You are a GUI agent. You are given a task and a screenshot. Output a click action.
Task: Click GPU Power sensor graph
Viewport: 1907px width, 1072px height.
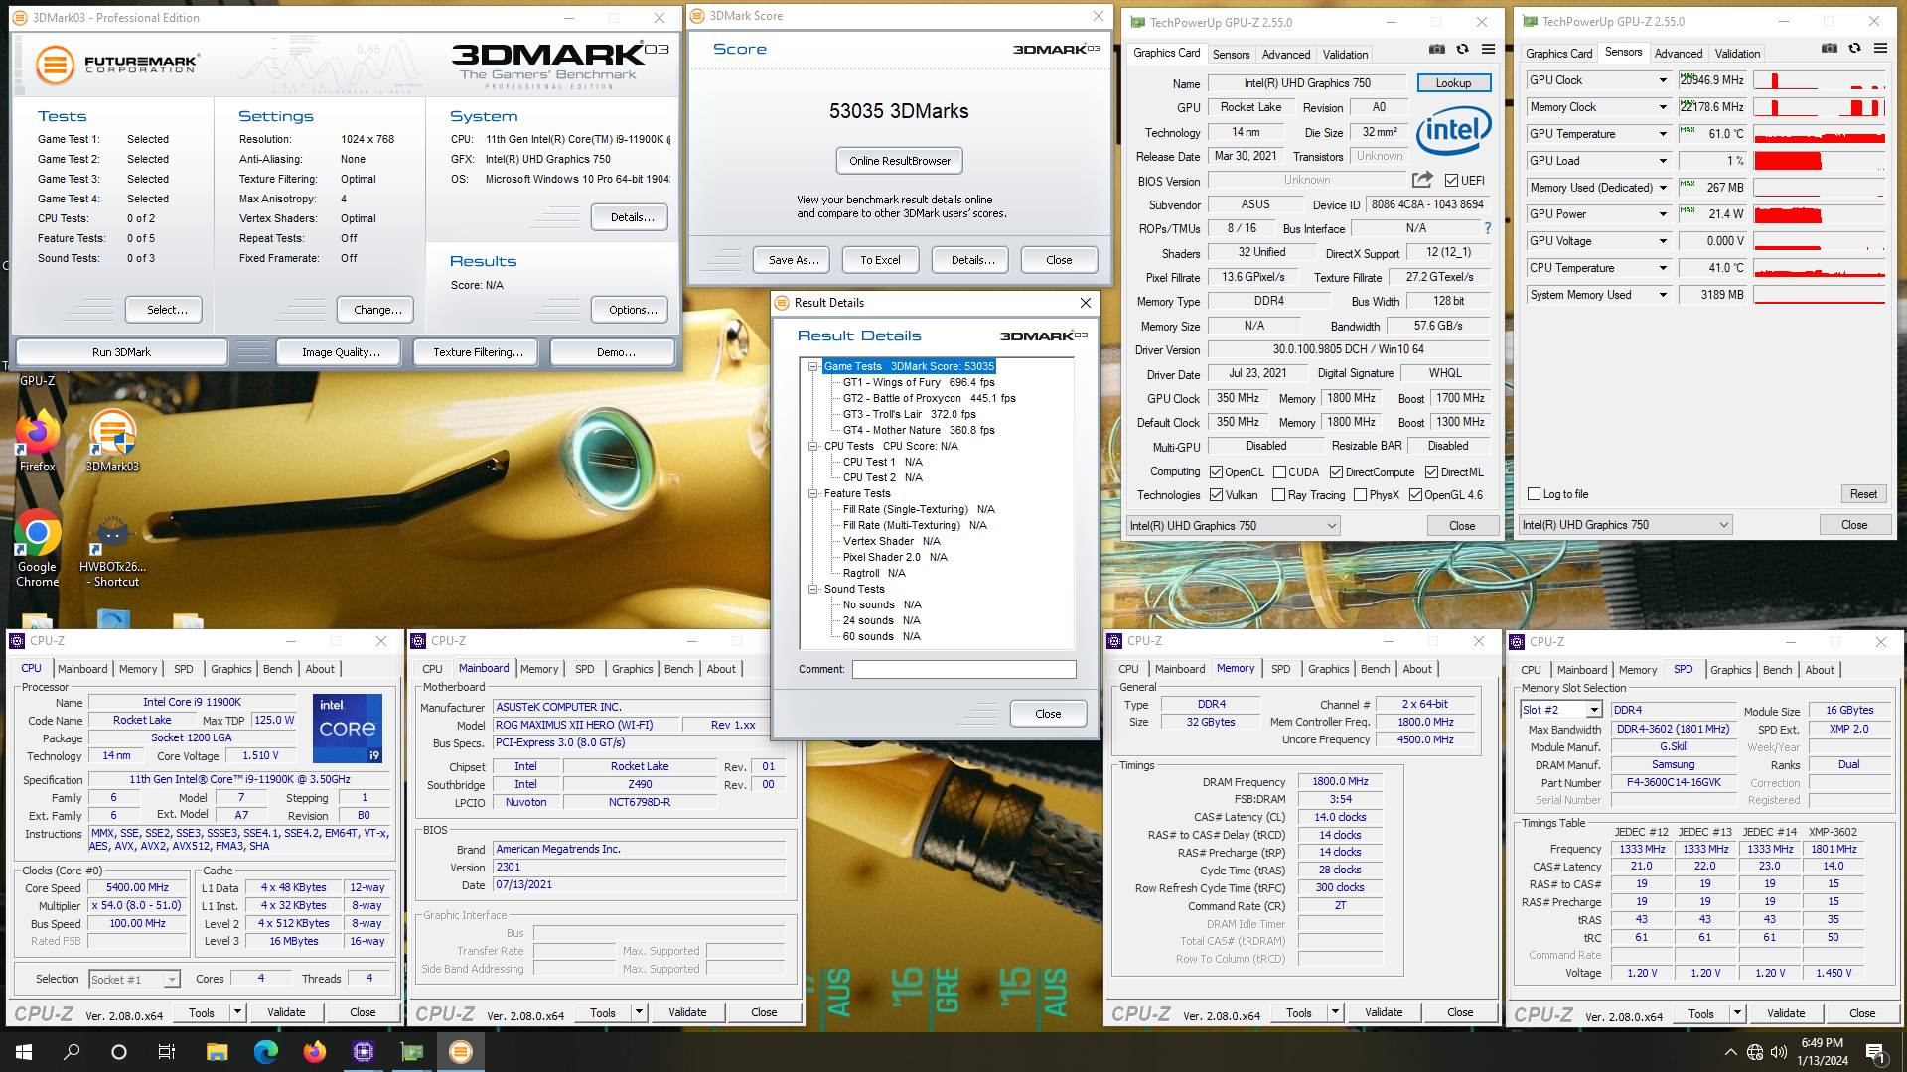[1819, 214]
